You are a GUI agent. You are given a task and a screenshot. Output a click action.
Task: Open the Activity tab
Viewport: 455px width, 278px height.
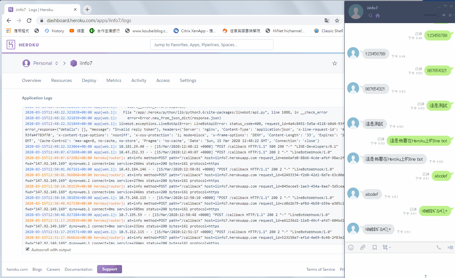pos(138,80)
